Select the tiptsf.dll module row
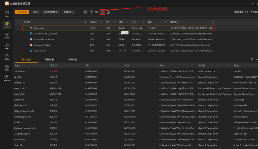258x149 pixels. coord(135,77)
